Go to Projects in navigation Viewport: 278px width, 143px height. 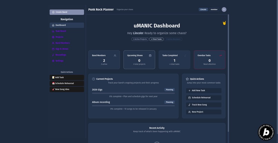pos(67,37)
